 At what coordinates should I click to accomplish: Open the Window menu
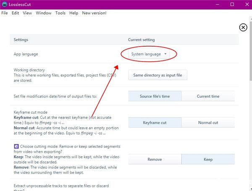click(44, 13)
